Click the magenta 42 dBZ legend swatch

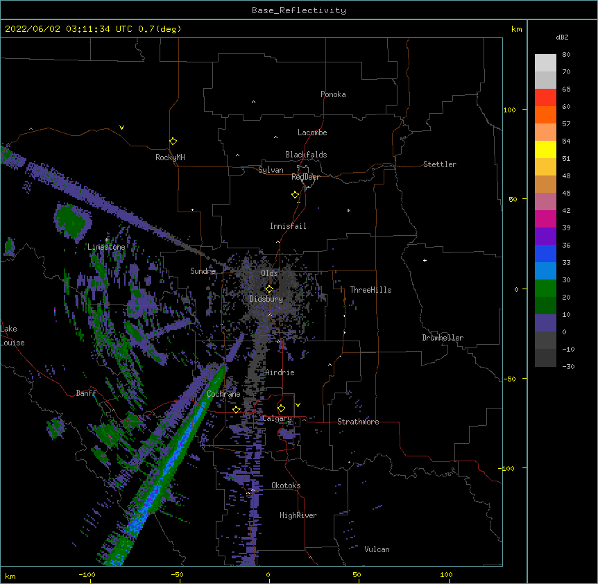(545, 218)
